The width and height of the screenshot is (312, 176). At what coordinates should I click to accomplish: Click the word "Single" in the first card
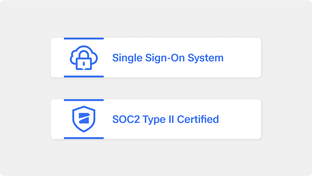pos(127,58)
